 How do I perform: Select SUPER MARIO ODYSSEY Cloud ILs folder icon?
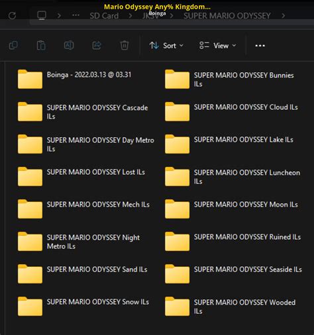pos(177,111)
